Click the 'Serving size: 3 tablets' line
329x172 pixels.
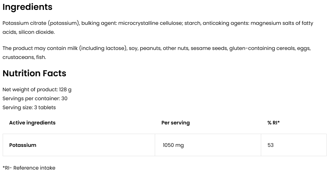[29, 107]
